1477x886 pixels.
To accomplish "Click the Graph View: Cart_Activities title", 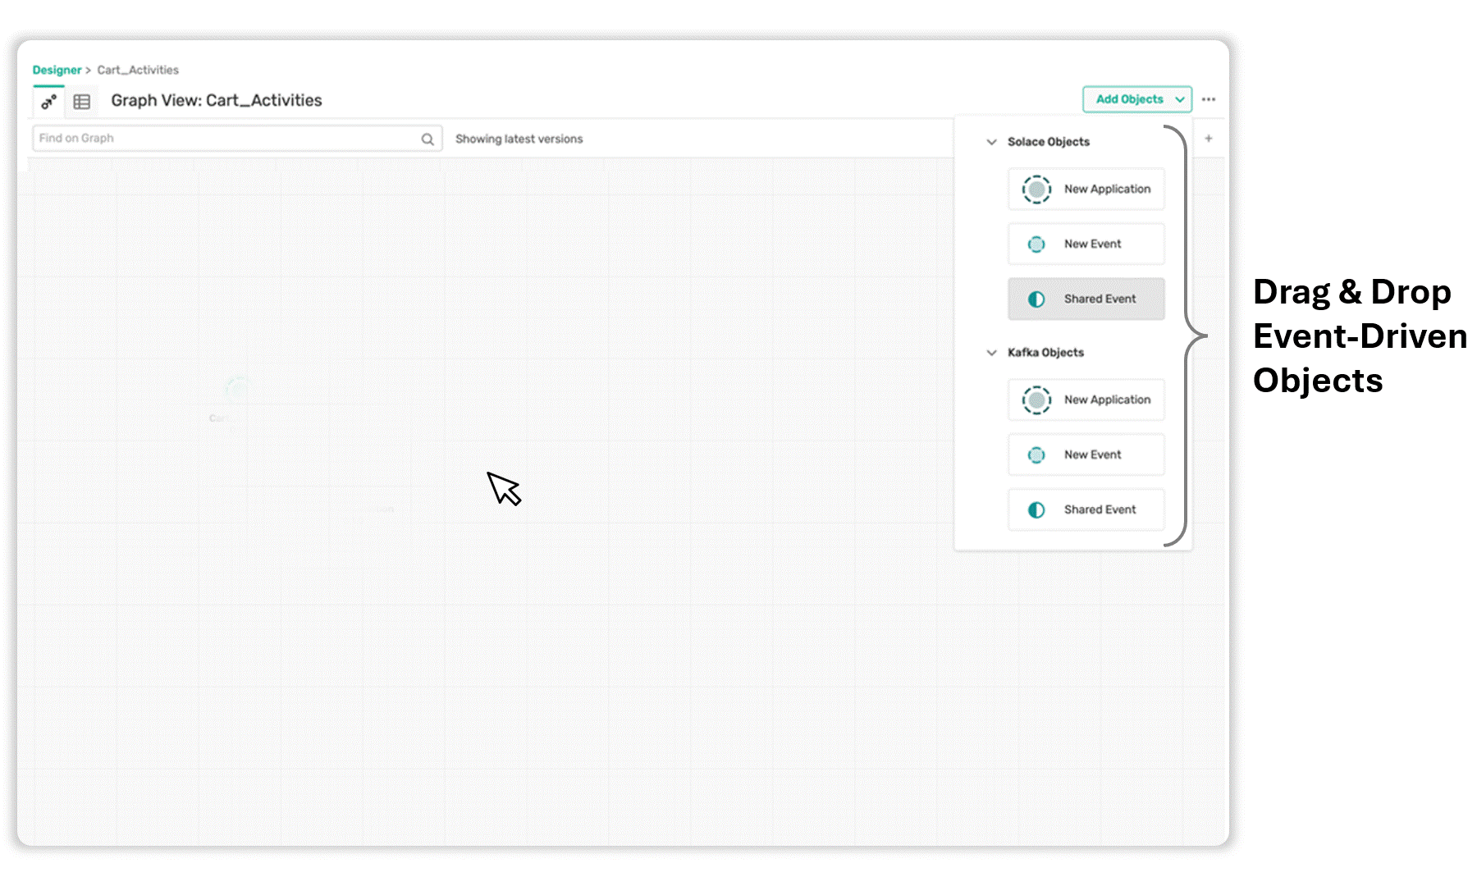I will click(x=217, y=101).
